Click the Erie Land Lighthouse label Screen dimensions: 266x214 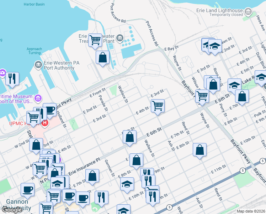(219, 10)
